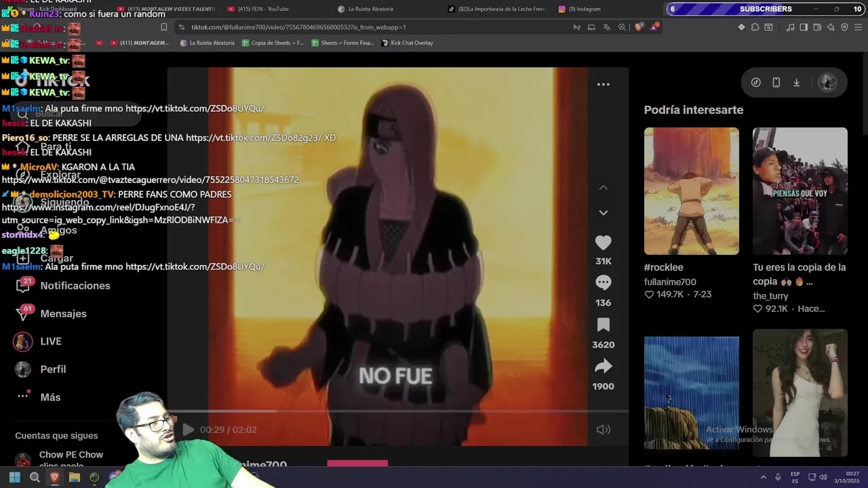Open the #rocklee recommended video thumbnail
The image size is (868, 488).
[691, 191]
